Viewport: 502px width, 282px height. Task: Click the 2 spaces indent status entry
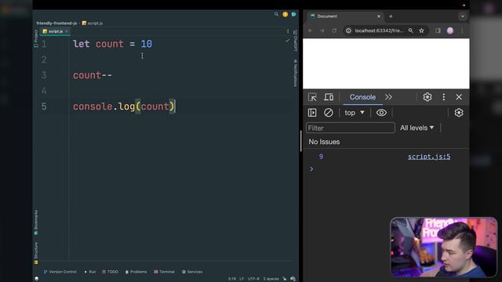click(x=271, y=279)
